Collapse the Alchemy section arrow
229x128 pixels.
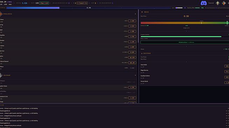pos(135,76)
